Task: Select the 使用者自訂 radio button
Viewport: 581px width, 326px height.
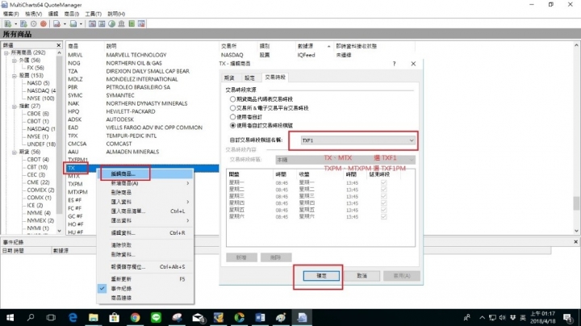Action: coord(232,117)
